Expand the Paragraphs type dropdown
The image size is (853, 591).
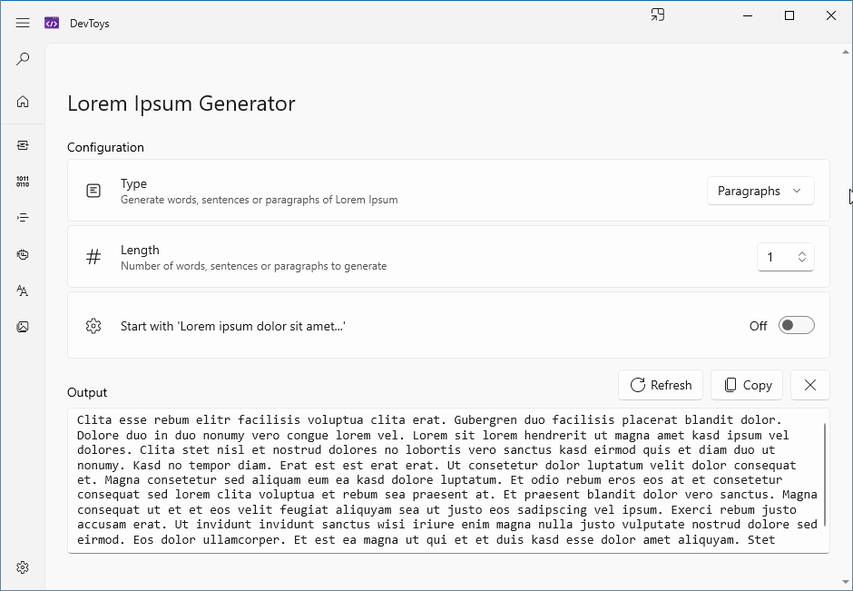pyautogui.click(x=760, y=191)
